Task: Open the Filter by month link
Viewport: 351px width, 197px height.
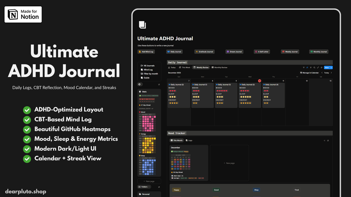Action: [x=149, y=74]
